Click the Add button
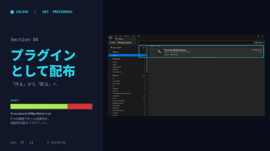This screenshot has width=270, height=151. coord(112,43)
